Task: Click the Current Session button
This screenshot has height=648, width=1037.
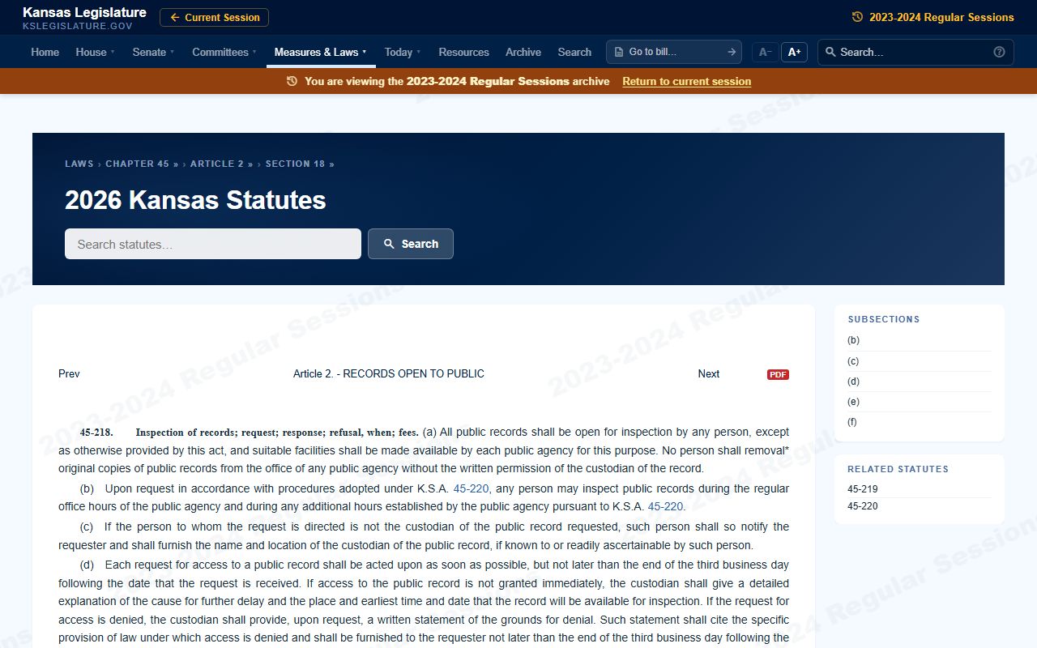Action: (214, 18)
